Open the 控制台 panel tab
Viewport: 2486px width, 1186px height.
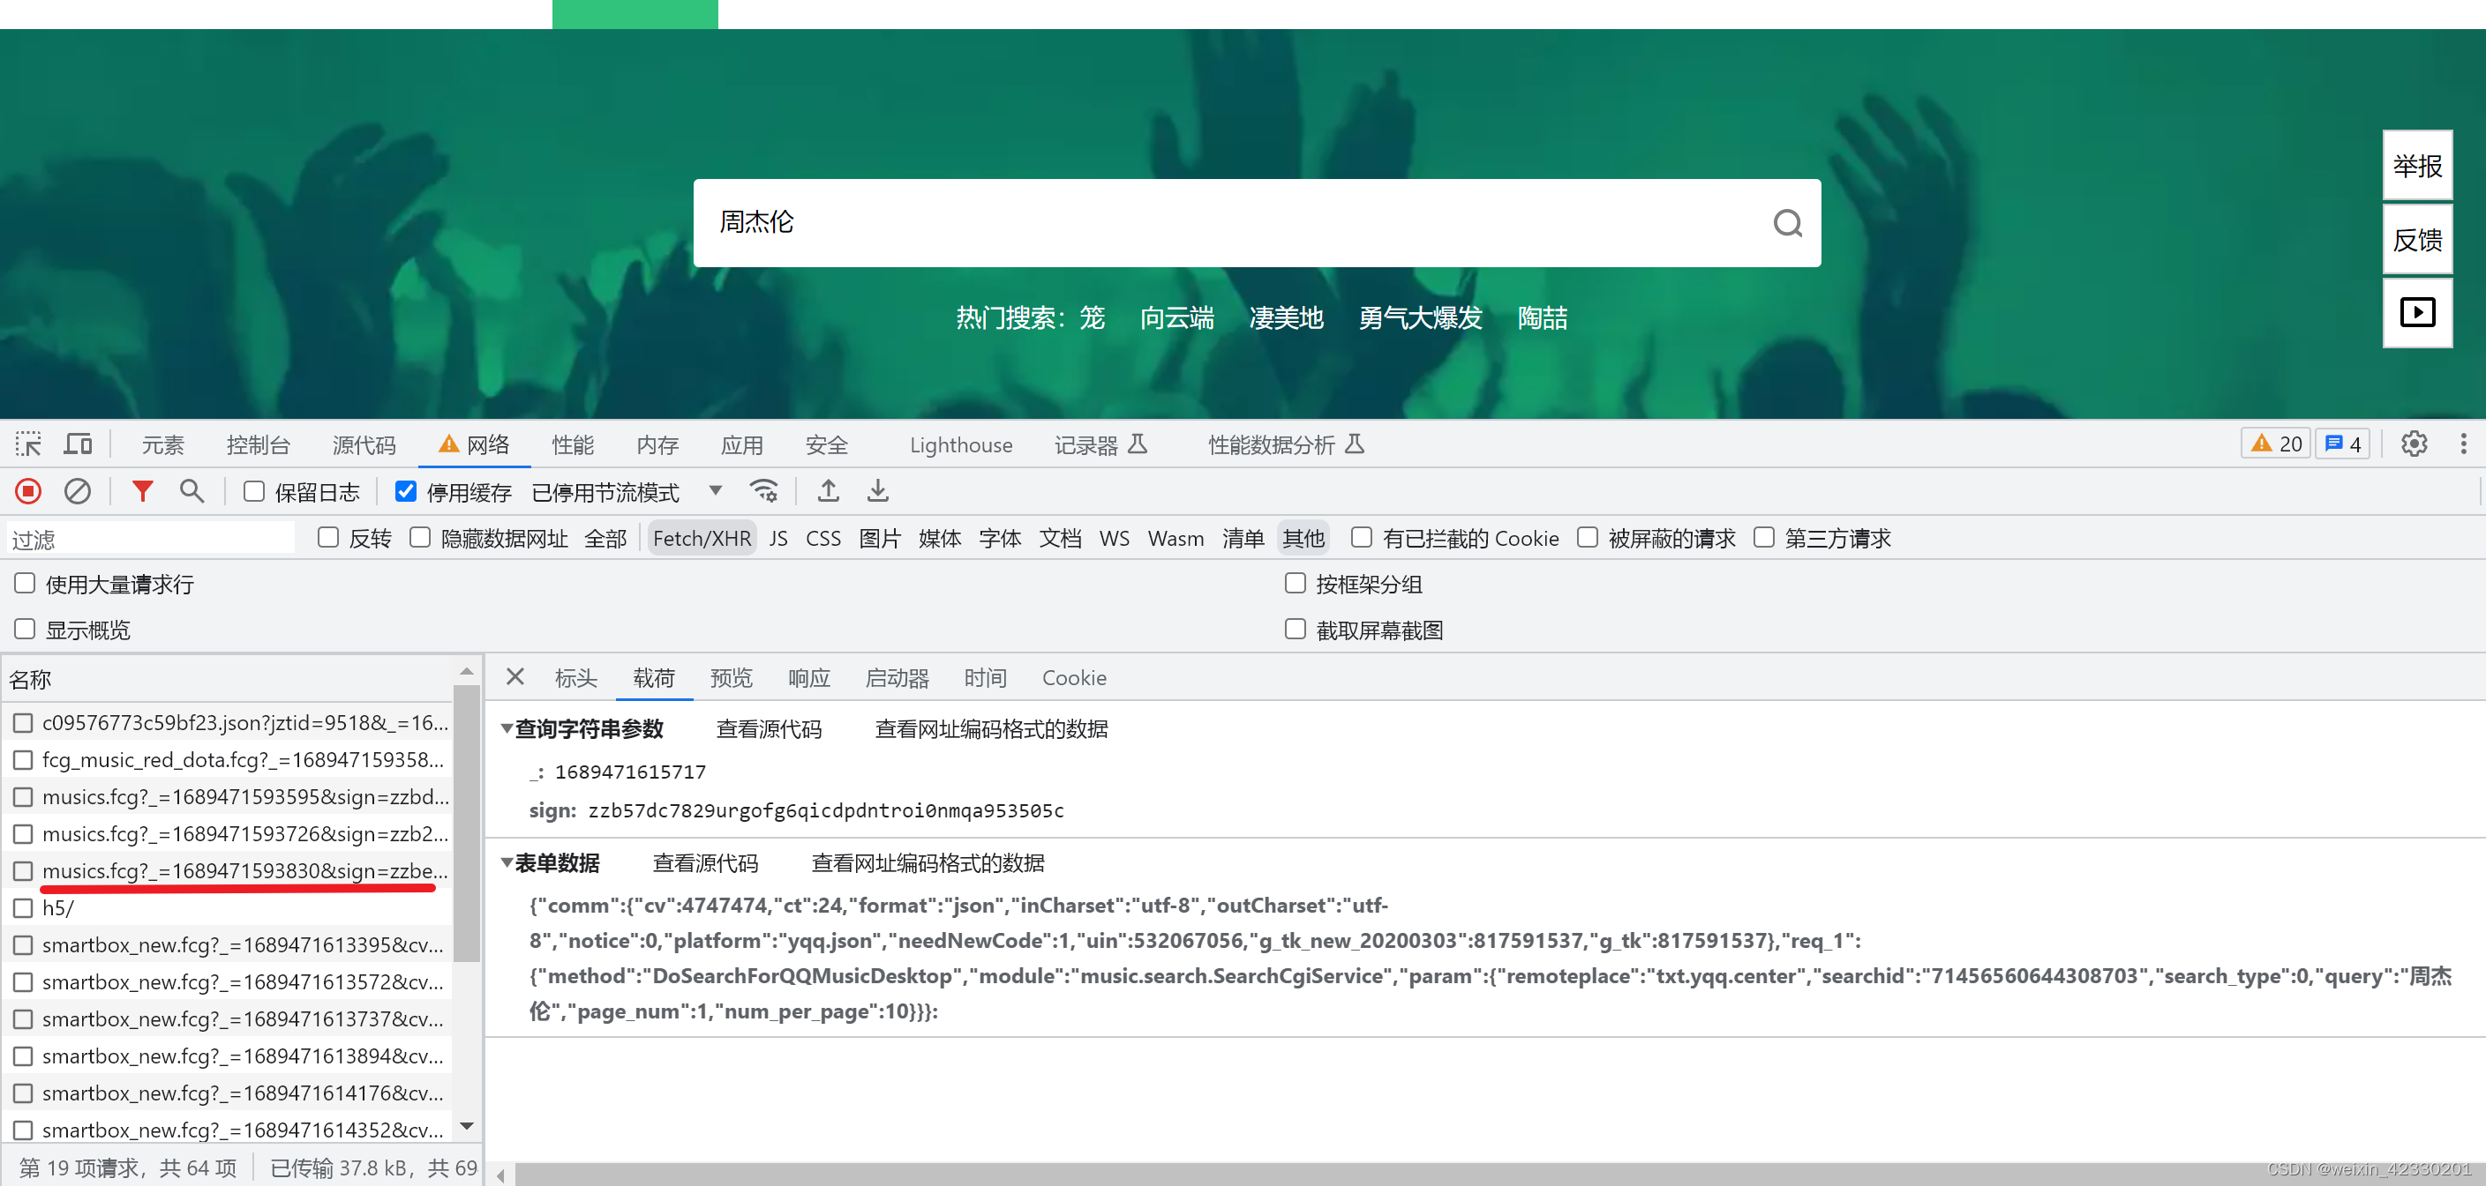tap(258, 444)
